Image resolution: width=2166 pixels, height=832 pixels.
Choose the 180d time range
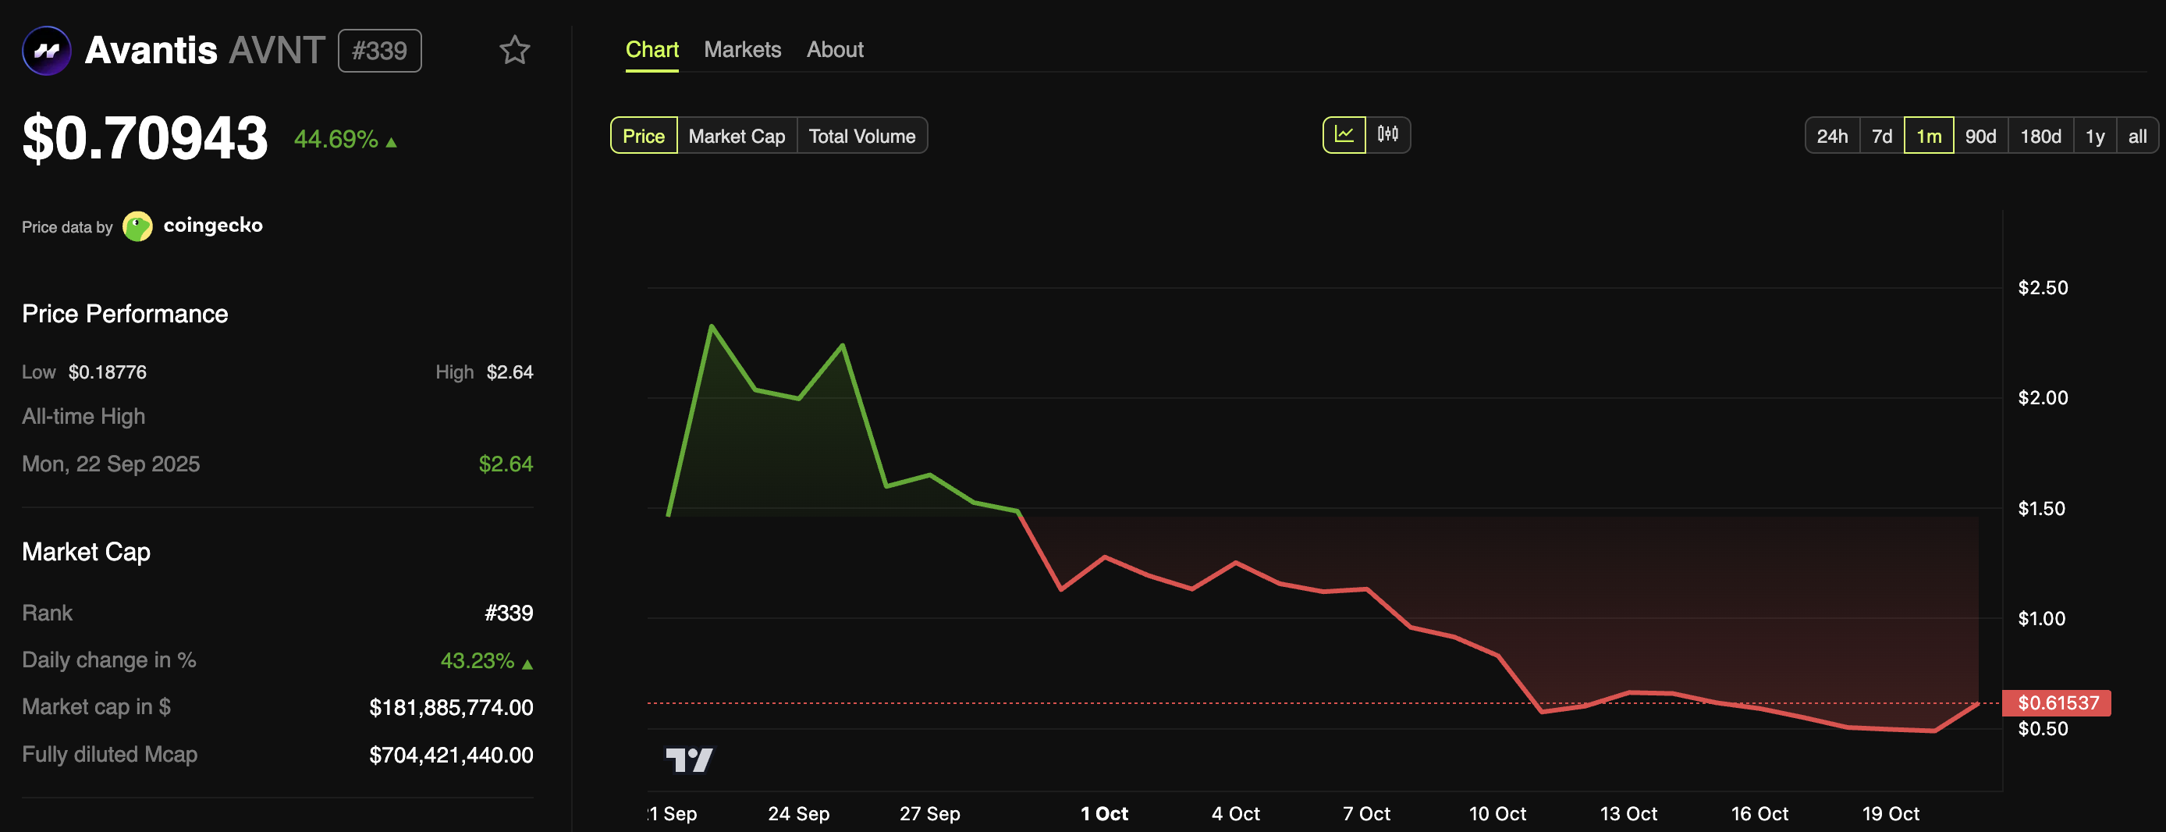pos(2040,137)
